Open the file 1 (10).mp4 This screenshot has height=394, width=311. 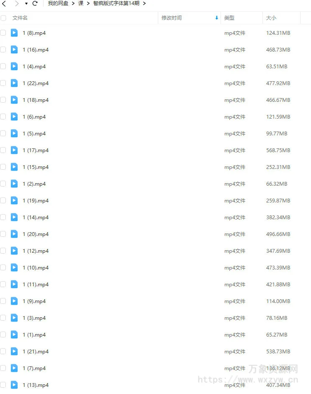tap(36, 268)
